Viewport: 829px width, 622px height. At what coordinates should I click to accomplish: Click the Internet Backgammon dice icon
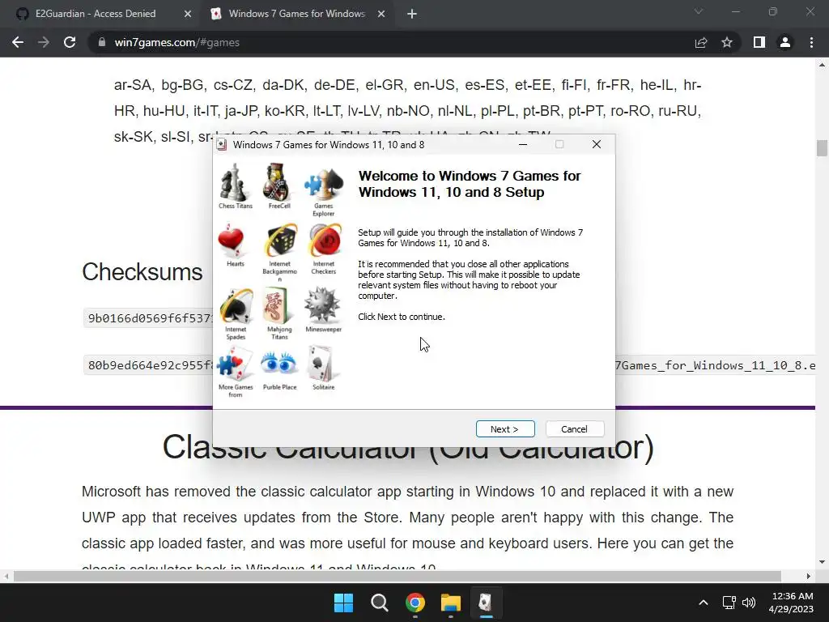click(281, 241)
